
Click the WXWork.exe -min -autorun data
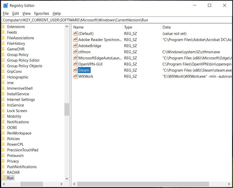tap(197, 76)
